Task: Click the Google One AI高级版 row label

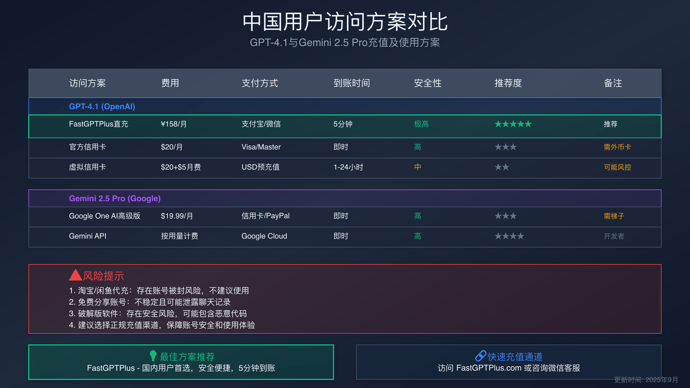Action: (x=105, y=216)
